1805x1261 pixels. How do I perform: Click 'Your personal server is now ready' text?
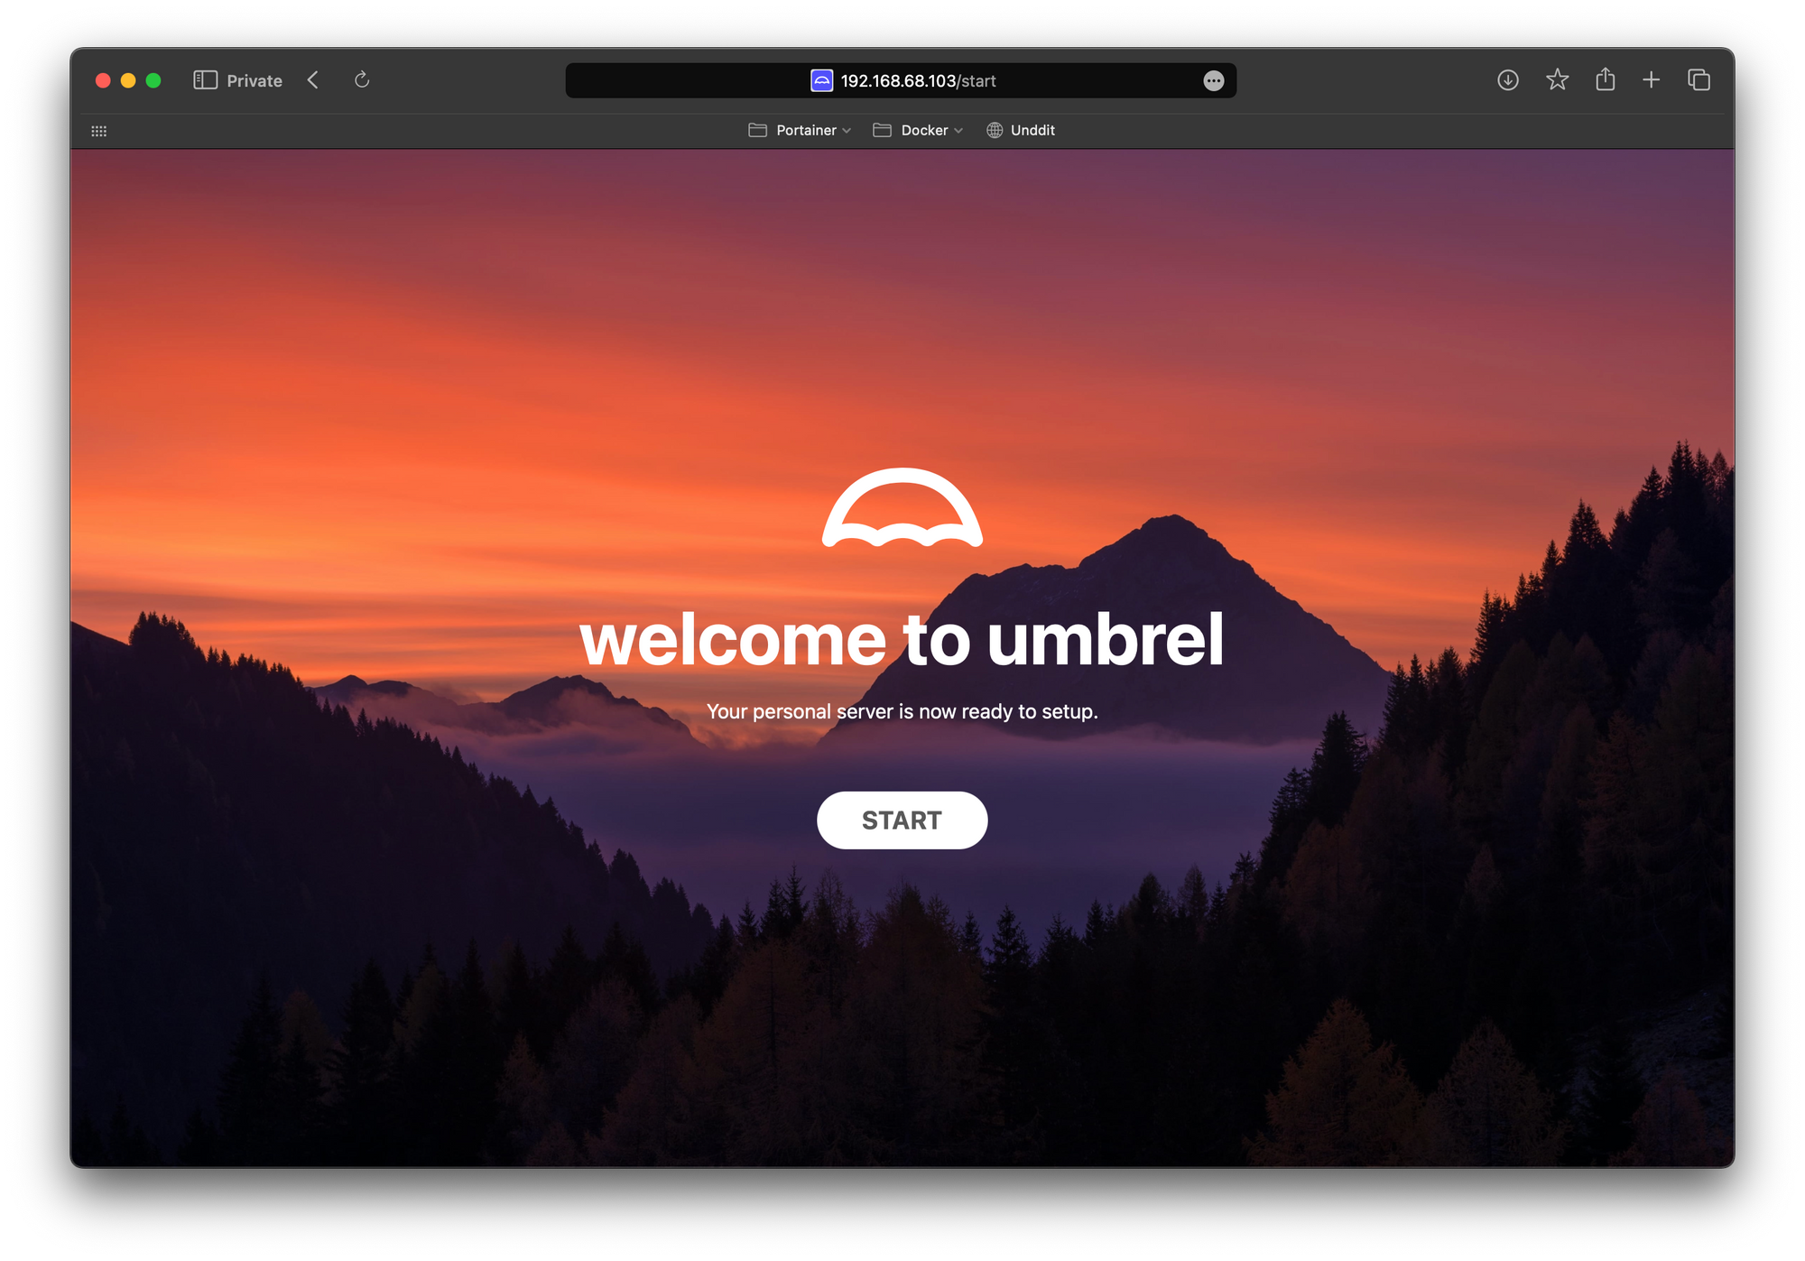[902, 711]
